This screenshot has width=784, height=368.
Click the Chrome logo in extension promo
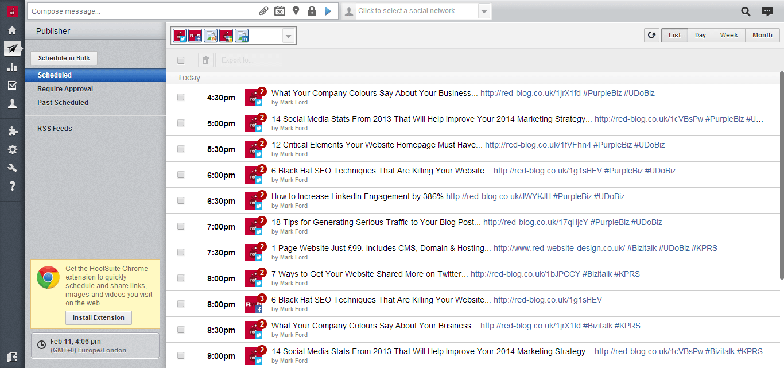click(48, 277)
